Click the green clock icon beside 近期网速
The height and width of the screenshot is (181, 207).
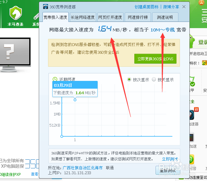click(x=55, y=79)
